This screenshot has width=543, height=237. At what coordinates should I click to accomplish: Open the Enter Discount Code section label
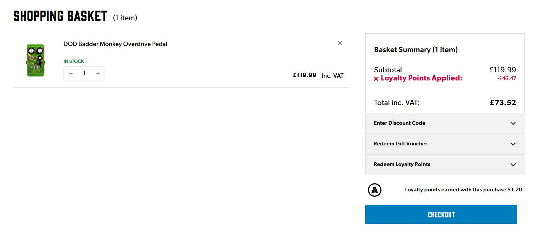pyautogui.click(x=399, y=123)
